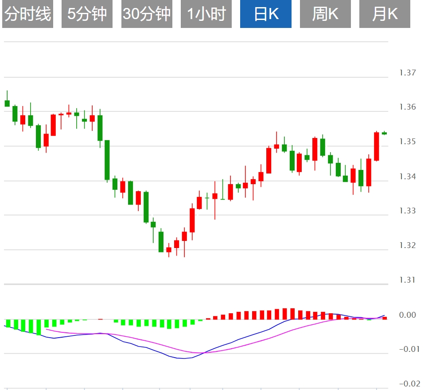This screenshot has width=432, height=390.
Task: Click the tall red candle second from right
Action: pyautogui.click(x=377, y=146)
